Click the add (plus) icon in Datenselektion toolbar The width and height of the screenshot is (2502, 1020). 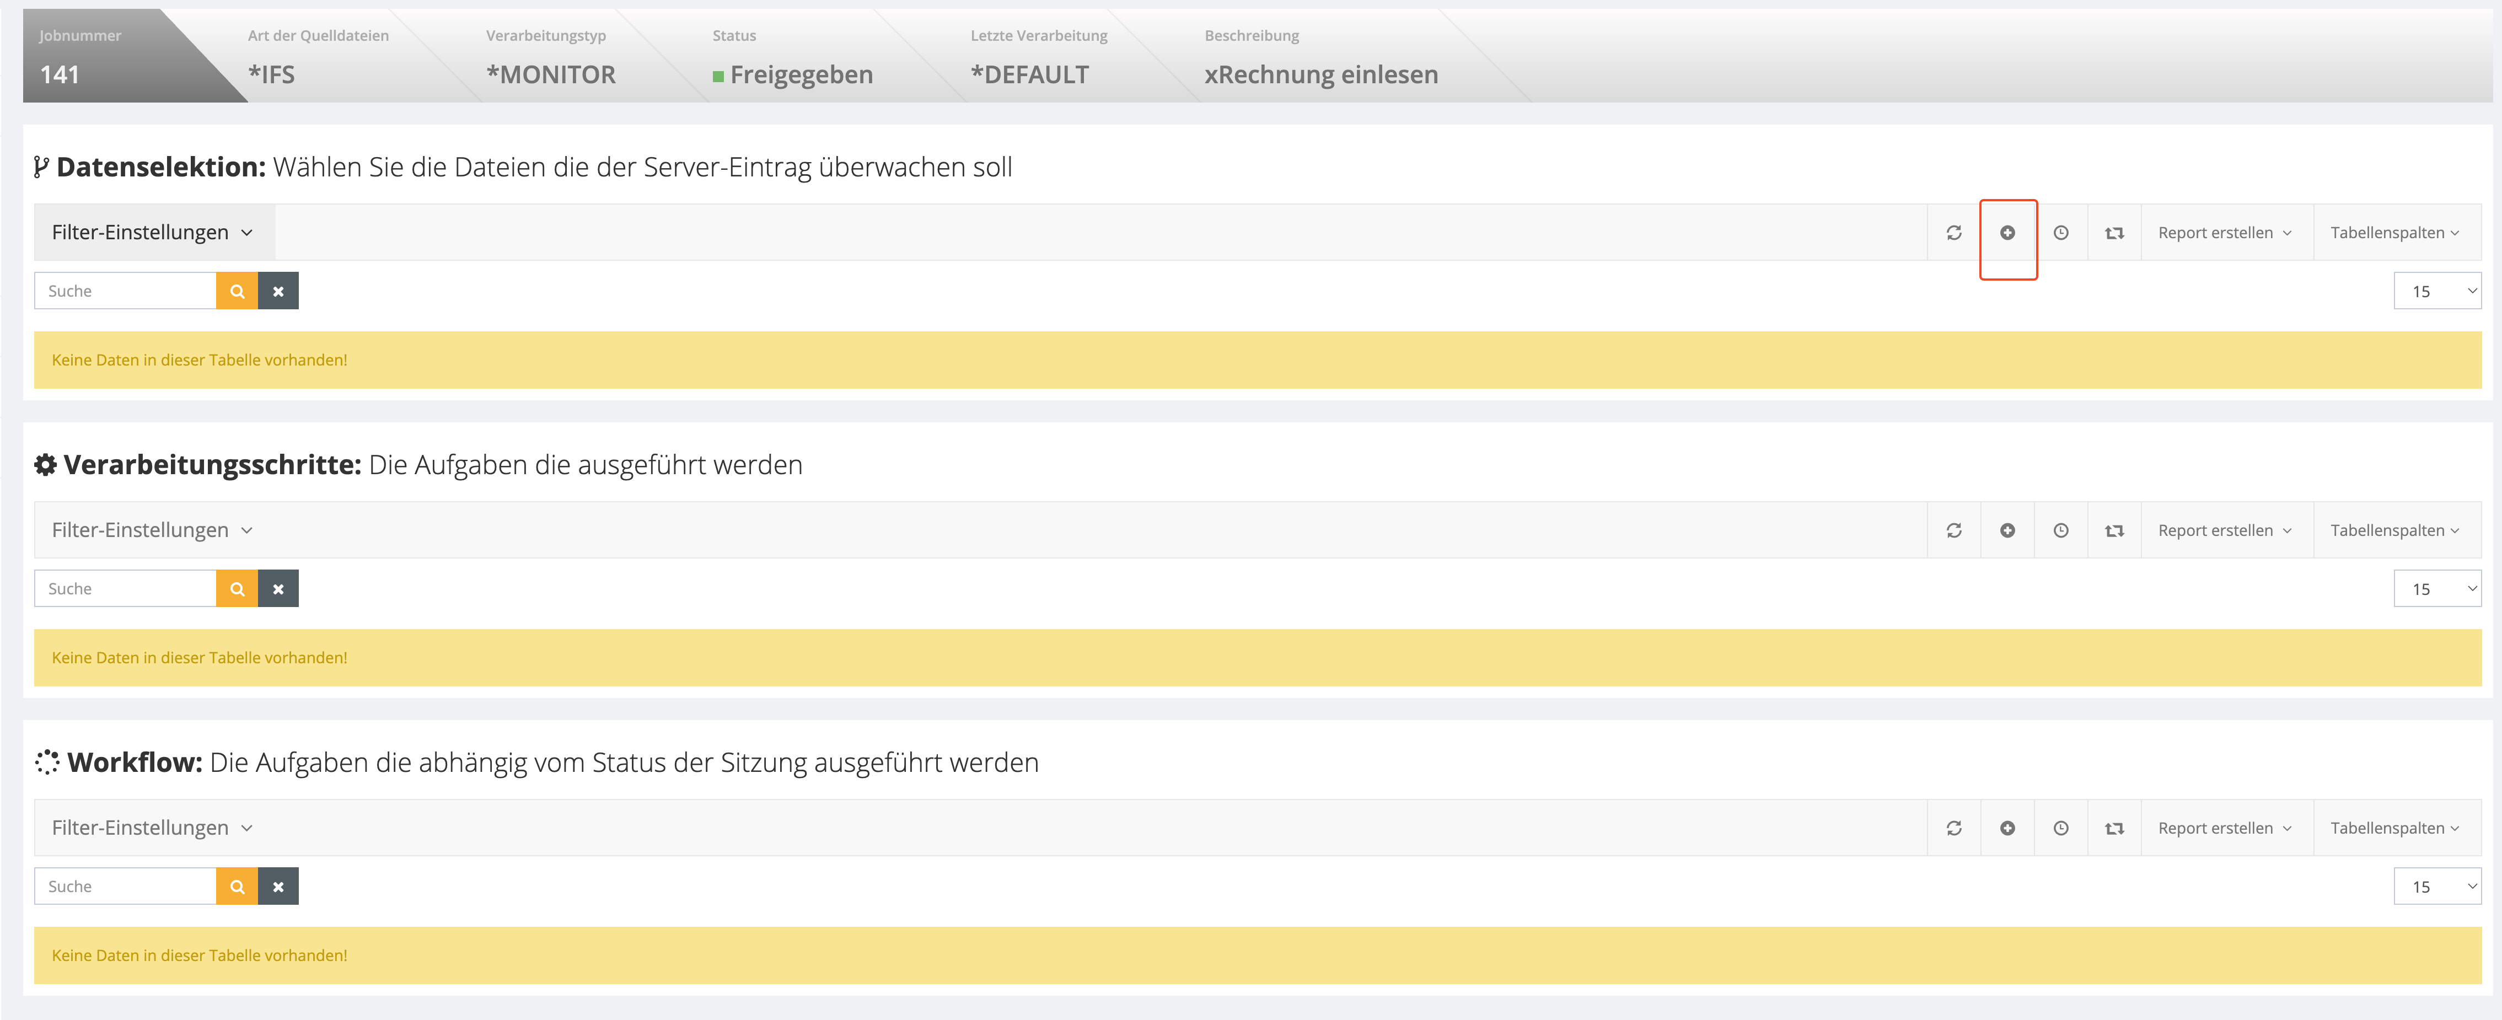pyautogui.click(x=2007, y=232)
